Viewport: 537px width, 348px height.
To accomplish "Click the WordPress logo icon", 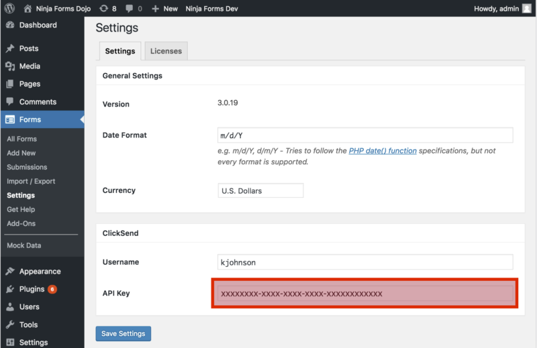I will point(9,8).
